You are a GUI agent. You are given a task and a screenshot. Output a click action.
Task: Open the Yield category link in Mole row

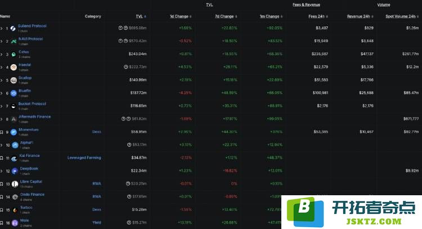97,223
